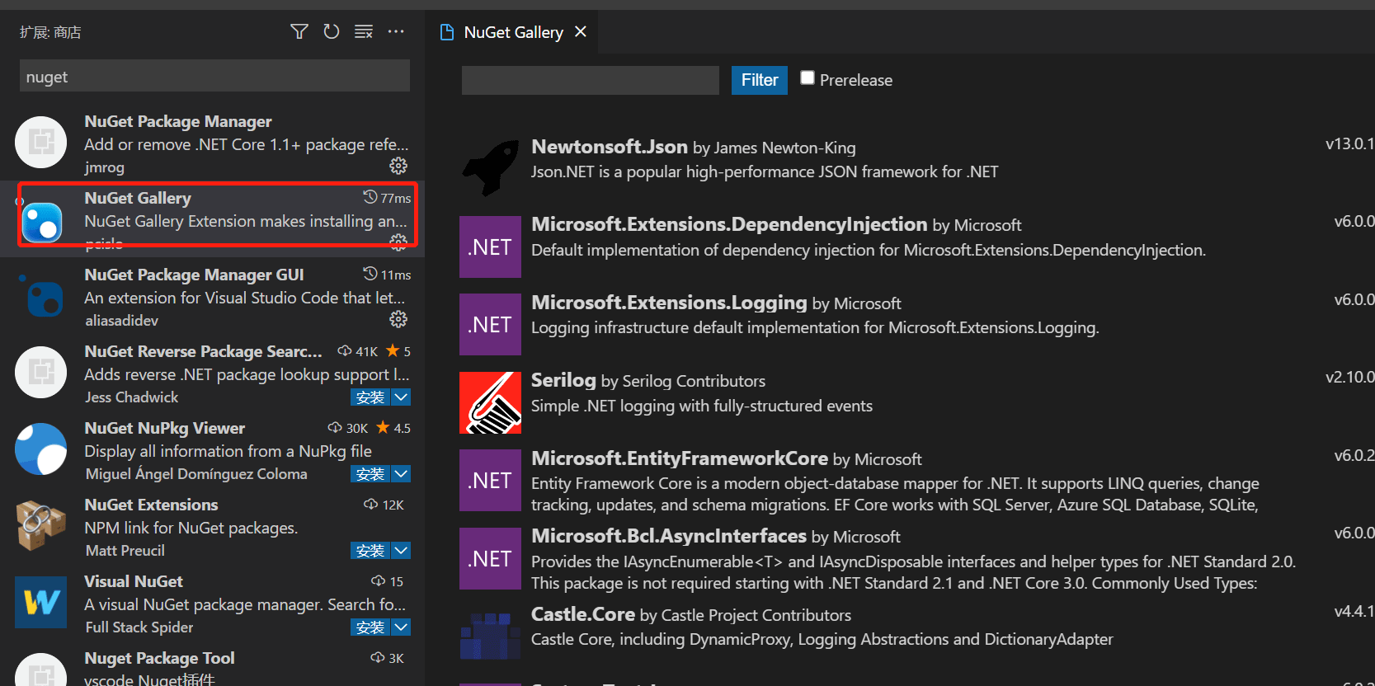Open Nuget Package Tool extension title
The image size is (1375, 686).
tap(159, 658)
